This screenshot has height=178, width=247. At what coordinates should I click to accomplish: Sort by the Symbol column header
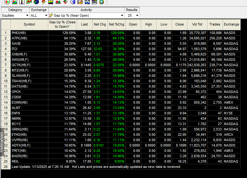29,25
